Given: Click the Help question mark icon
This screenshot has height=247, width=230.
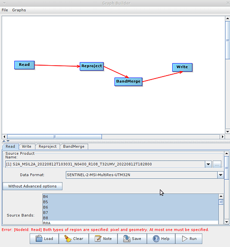Looking at the screenshot, I should pyautogui.click(x=156, y=239).
